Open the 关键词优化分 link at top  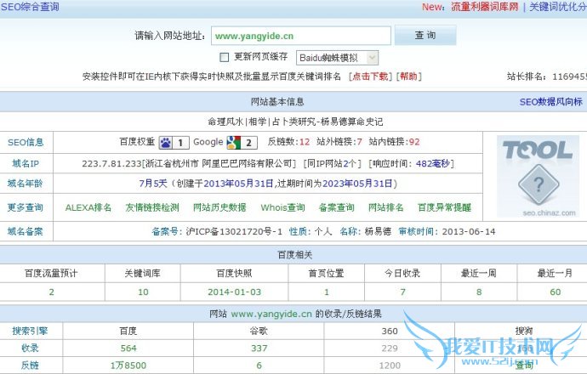point(558,7)
